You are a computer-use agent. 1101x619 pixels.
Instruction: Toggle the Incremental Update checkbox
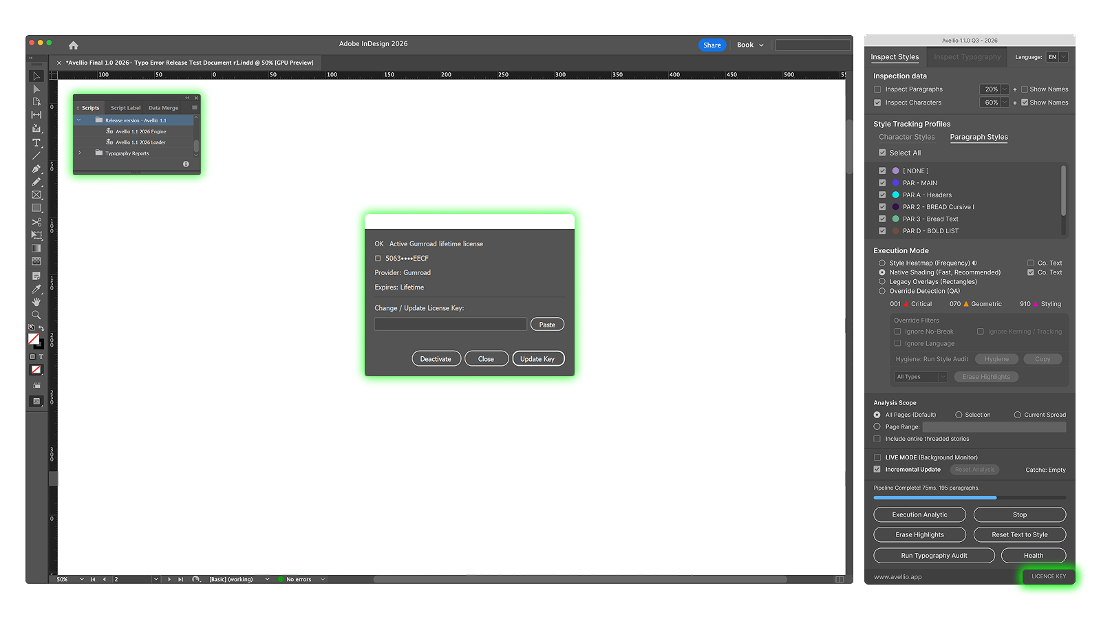[x=877, y=469]
